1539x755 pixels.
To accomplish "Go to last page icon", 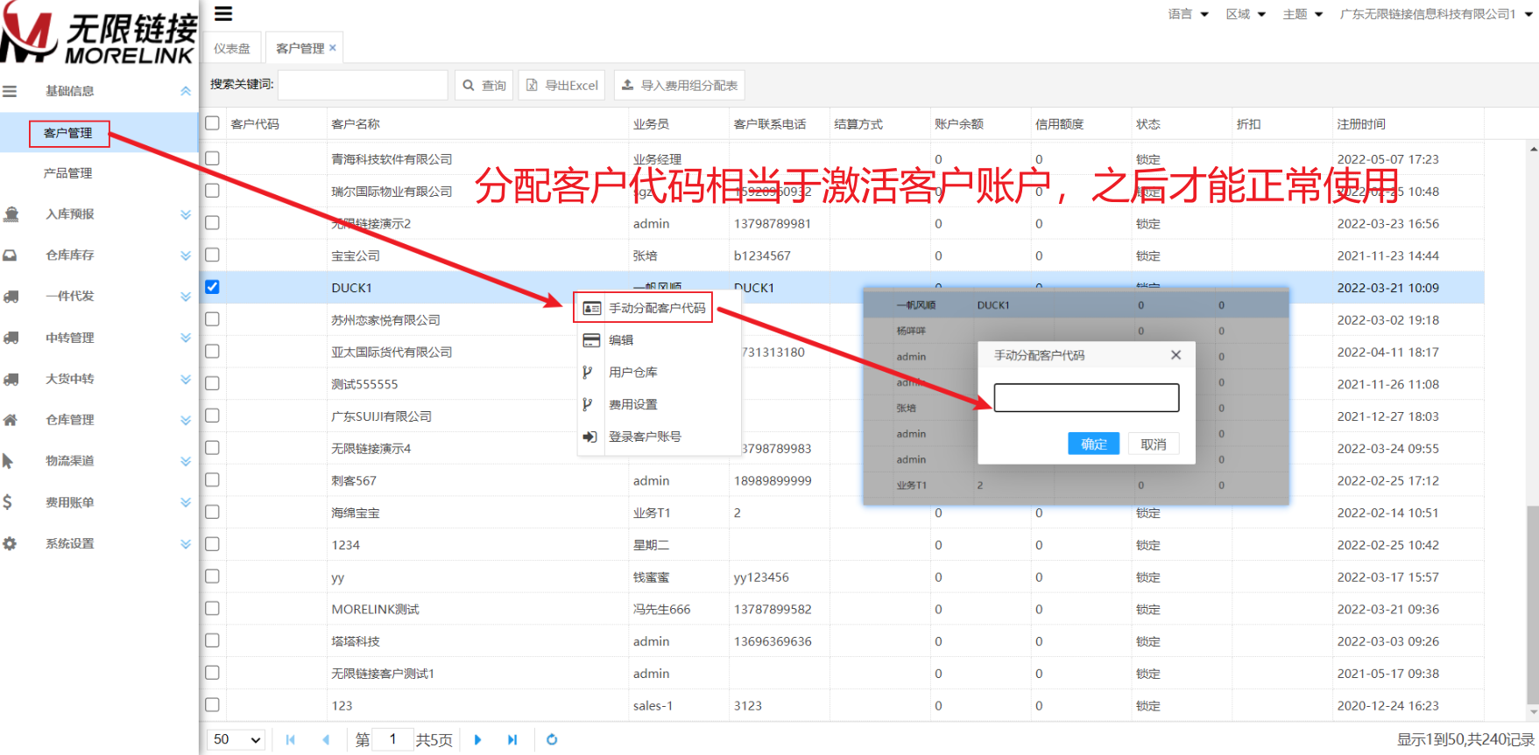I will click(x=512, y=739).
